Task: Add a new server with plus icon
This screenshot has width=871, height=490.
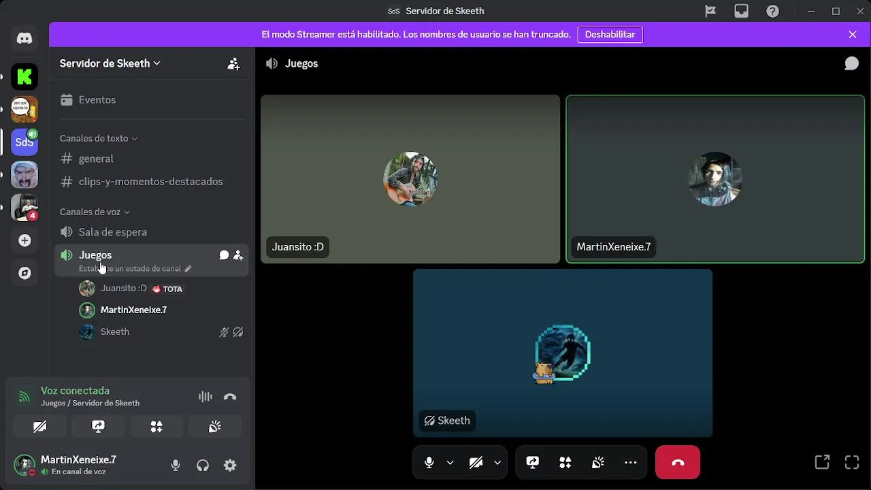Action: 24,240
